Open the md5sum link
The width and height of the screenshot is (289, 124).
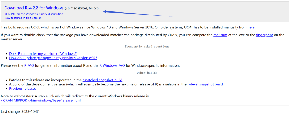(220, 35)
